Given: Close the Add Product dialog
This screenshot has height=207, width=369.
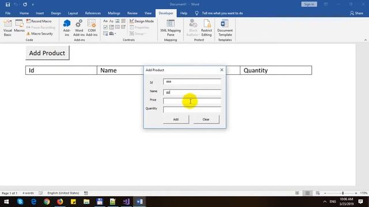Looking at the screenshot, I should [221, 70].
